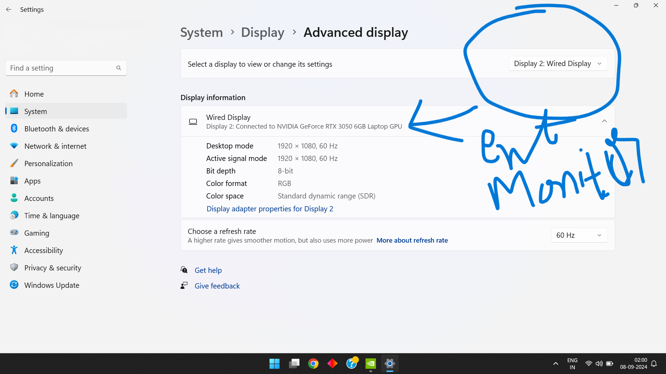Click the Accessibility figure icon
The height and width of the screenshot is (374, 666).
14,250
